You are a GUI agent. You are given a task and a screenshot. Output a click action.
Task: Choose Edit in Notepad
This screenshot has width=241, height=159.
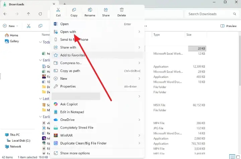[98, 112]
